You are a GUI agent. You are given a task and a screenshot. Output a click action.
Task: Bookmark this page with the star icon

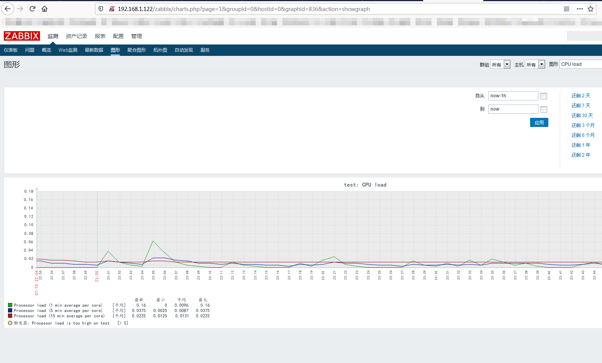click(591, 9)
